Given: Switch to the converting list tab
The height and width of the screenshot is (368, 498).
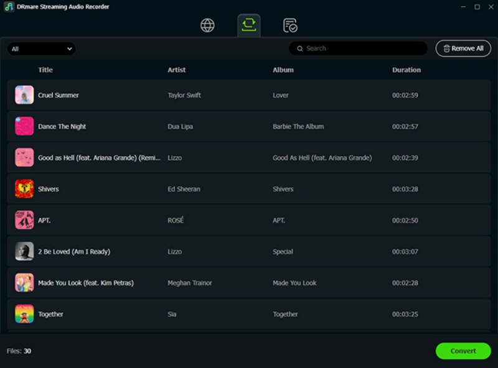Looking at the screenshot, I should 248,25.
